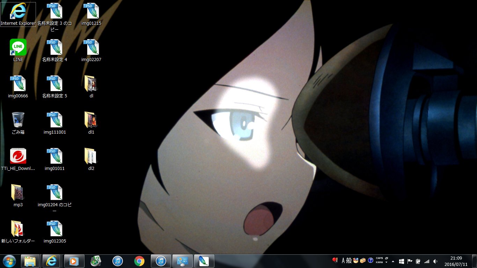477x268 pixels.
Task: Click the green question-mark tool taskbar icon
Action: (x=96, y=261)
